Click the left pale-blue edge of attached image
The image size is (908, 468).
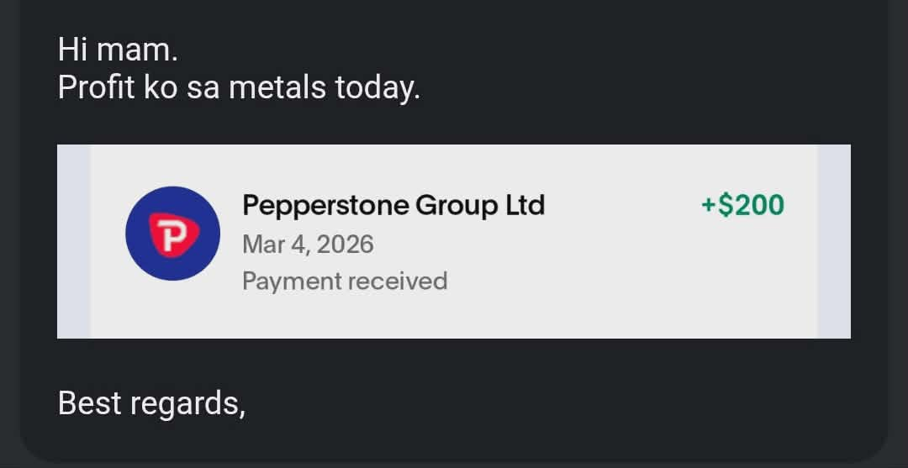[x=74, y=241]
